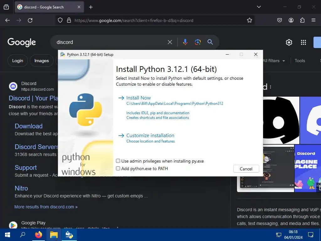Image resolution: width=321 pixels, height=241 pixels.
Task: Open Discord Download sitelink
Action: [x=29, y=126]
